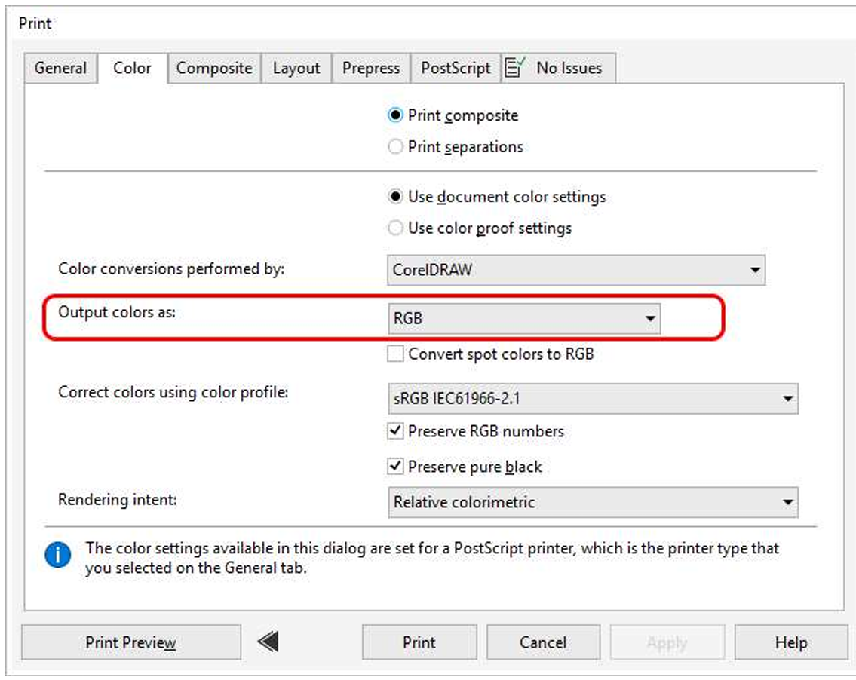856x680 pixels.
Task: Click the blue information icon
Action: point(58,556)
